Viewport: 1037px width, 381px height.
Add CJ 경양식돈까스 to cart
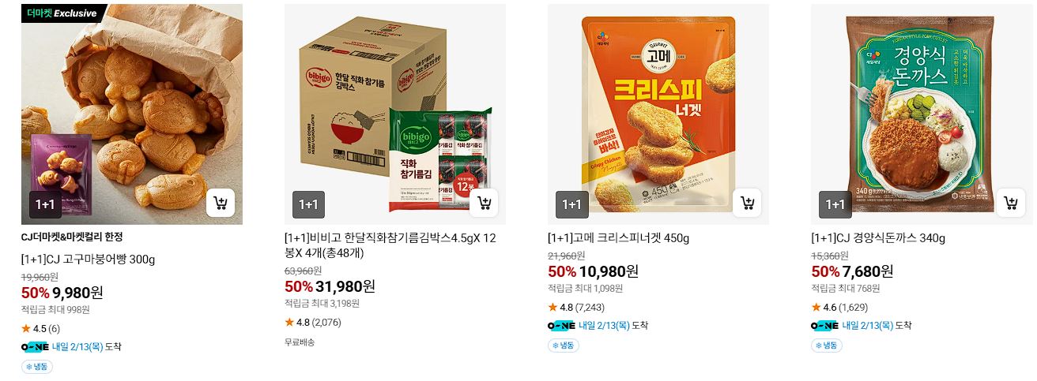pos(1010,204)
